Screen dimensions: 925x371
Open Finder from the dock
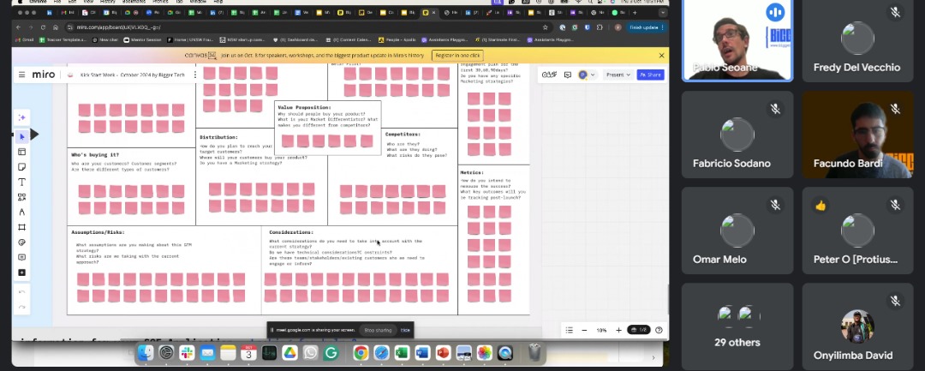coord(146,353)
